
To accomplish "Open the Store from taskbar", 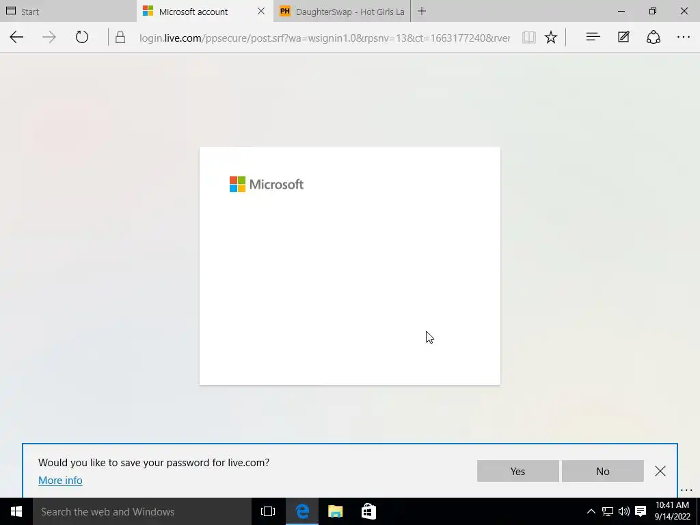I will click(x=368, y=511).
